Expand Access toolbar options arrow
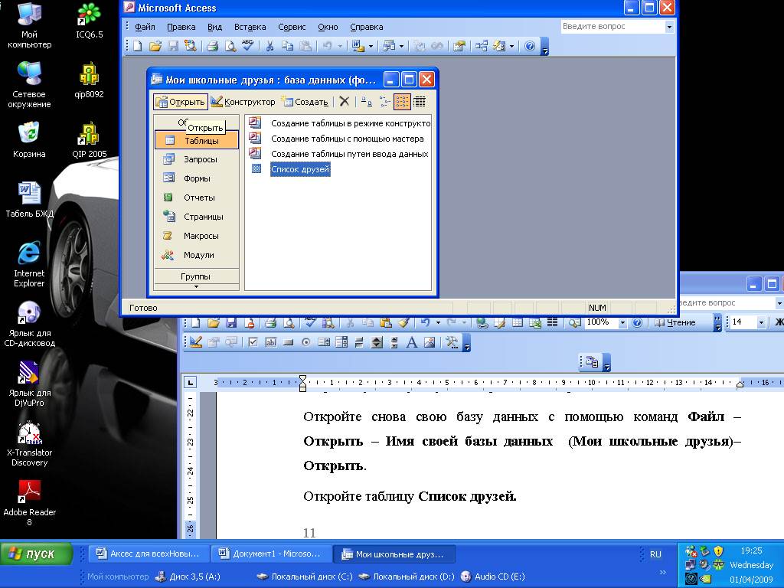The width and height of the screenshot is (784, 588). (545, 47)
